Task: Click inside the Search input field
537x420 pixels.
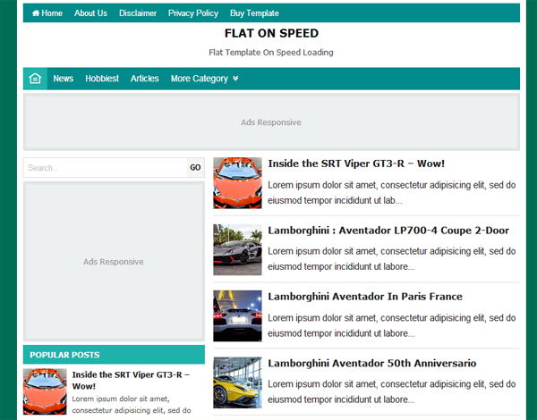Action: click(x=105, y=168)
